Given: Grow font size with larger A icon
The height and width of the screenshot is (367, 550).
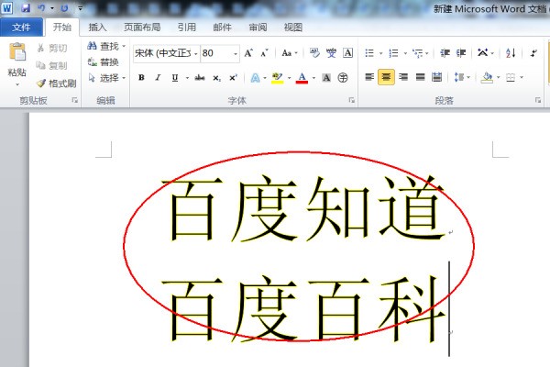Looking at the screenshot, I should click(x=248, y=53).
